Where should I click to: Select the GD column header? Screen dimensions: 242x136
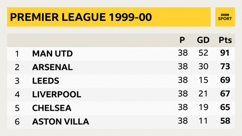203,40
